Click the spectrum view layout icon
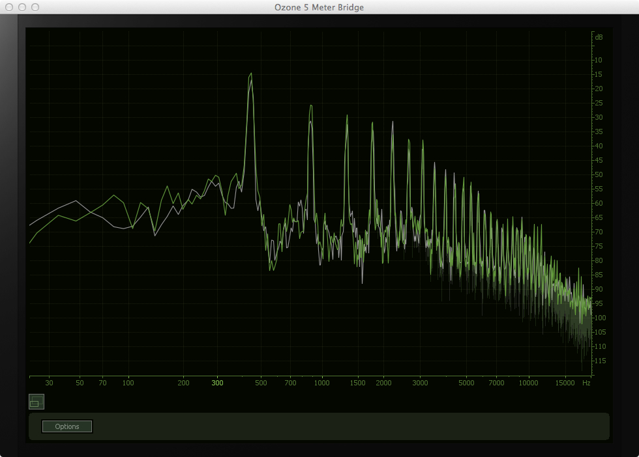 37,402
